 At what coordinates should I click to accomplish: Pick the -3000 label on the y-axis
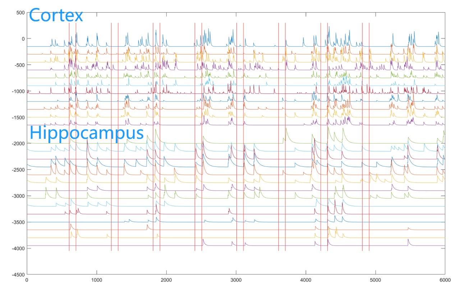click(18, 196)
